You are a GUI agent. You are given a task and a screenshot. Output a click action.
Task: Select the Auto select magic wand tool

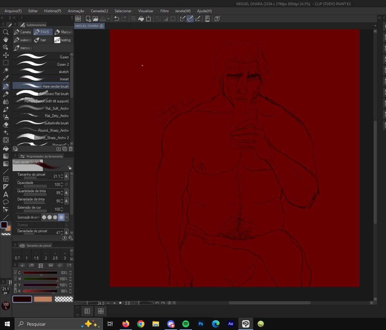click(5, 71)
